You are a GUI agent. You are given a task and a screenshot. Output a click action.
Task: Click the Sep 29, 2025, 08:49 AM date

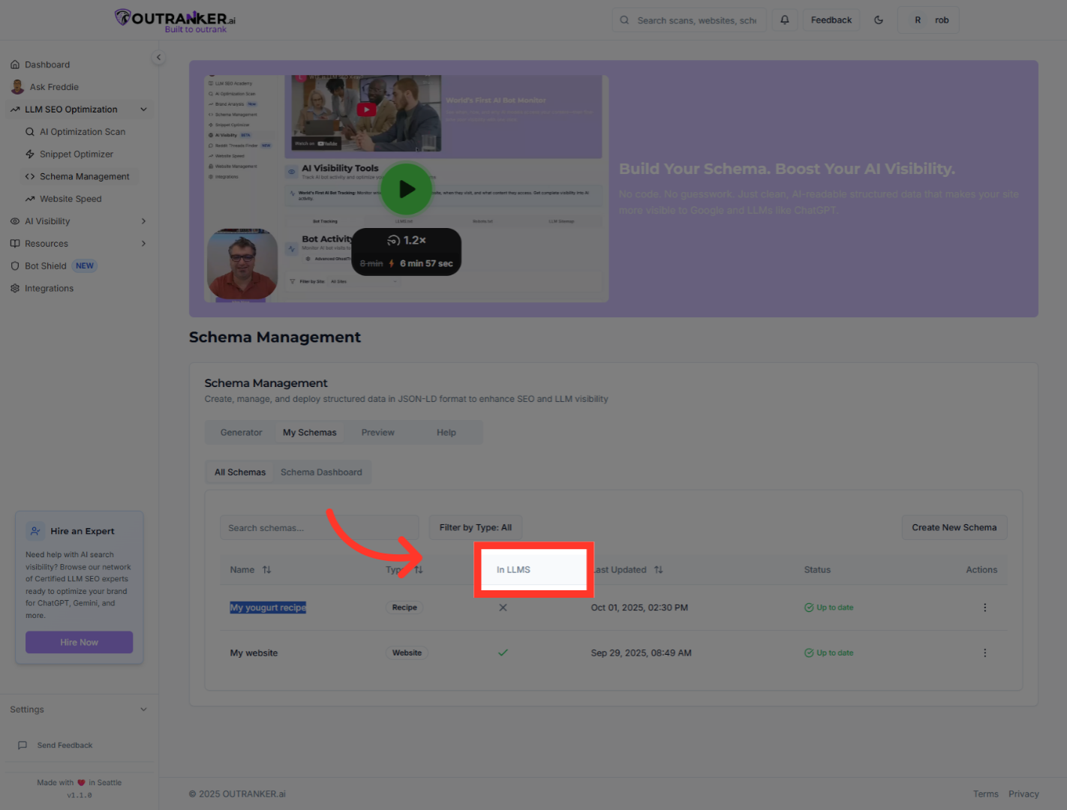click(x=641, y=653)
